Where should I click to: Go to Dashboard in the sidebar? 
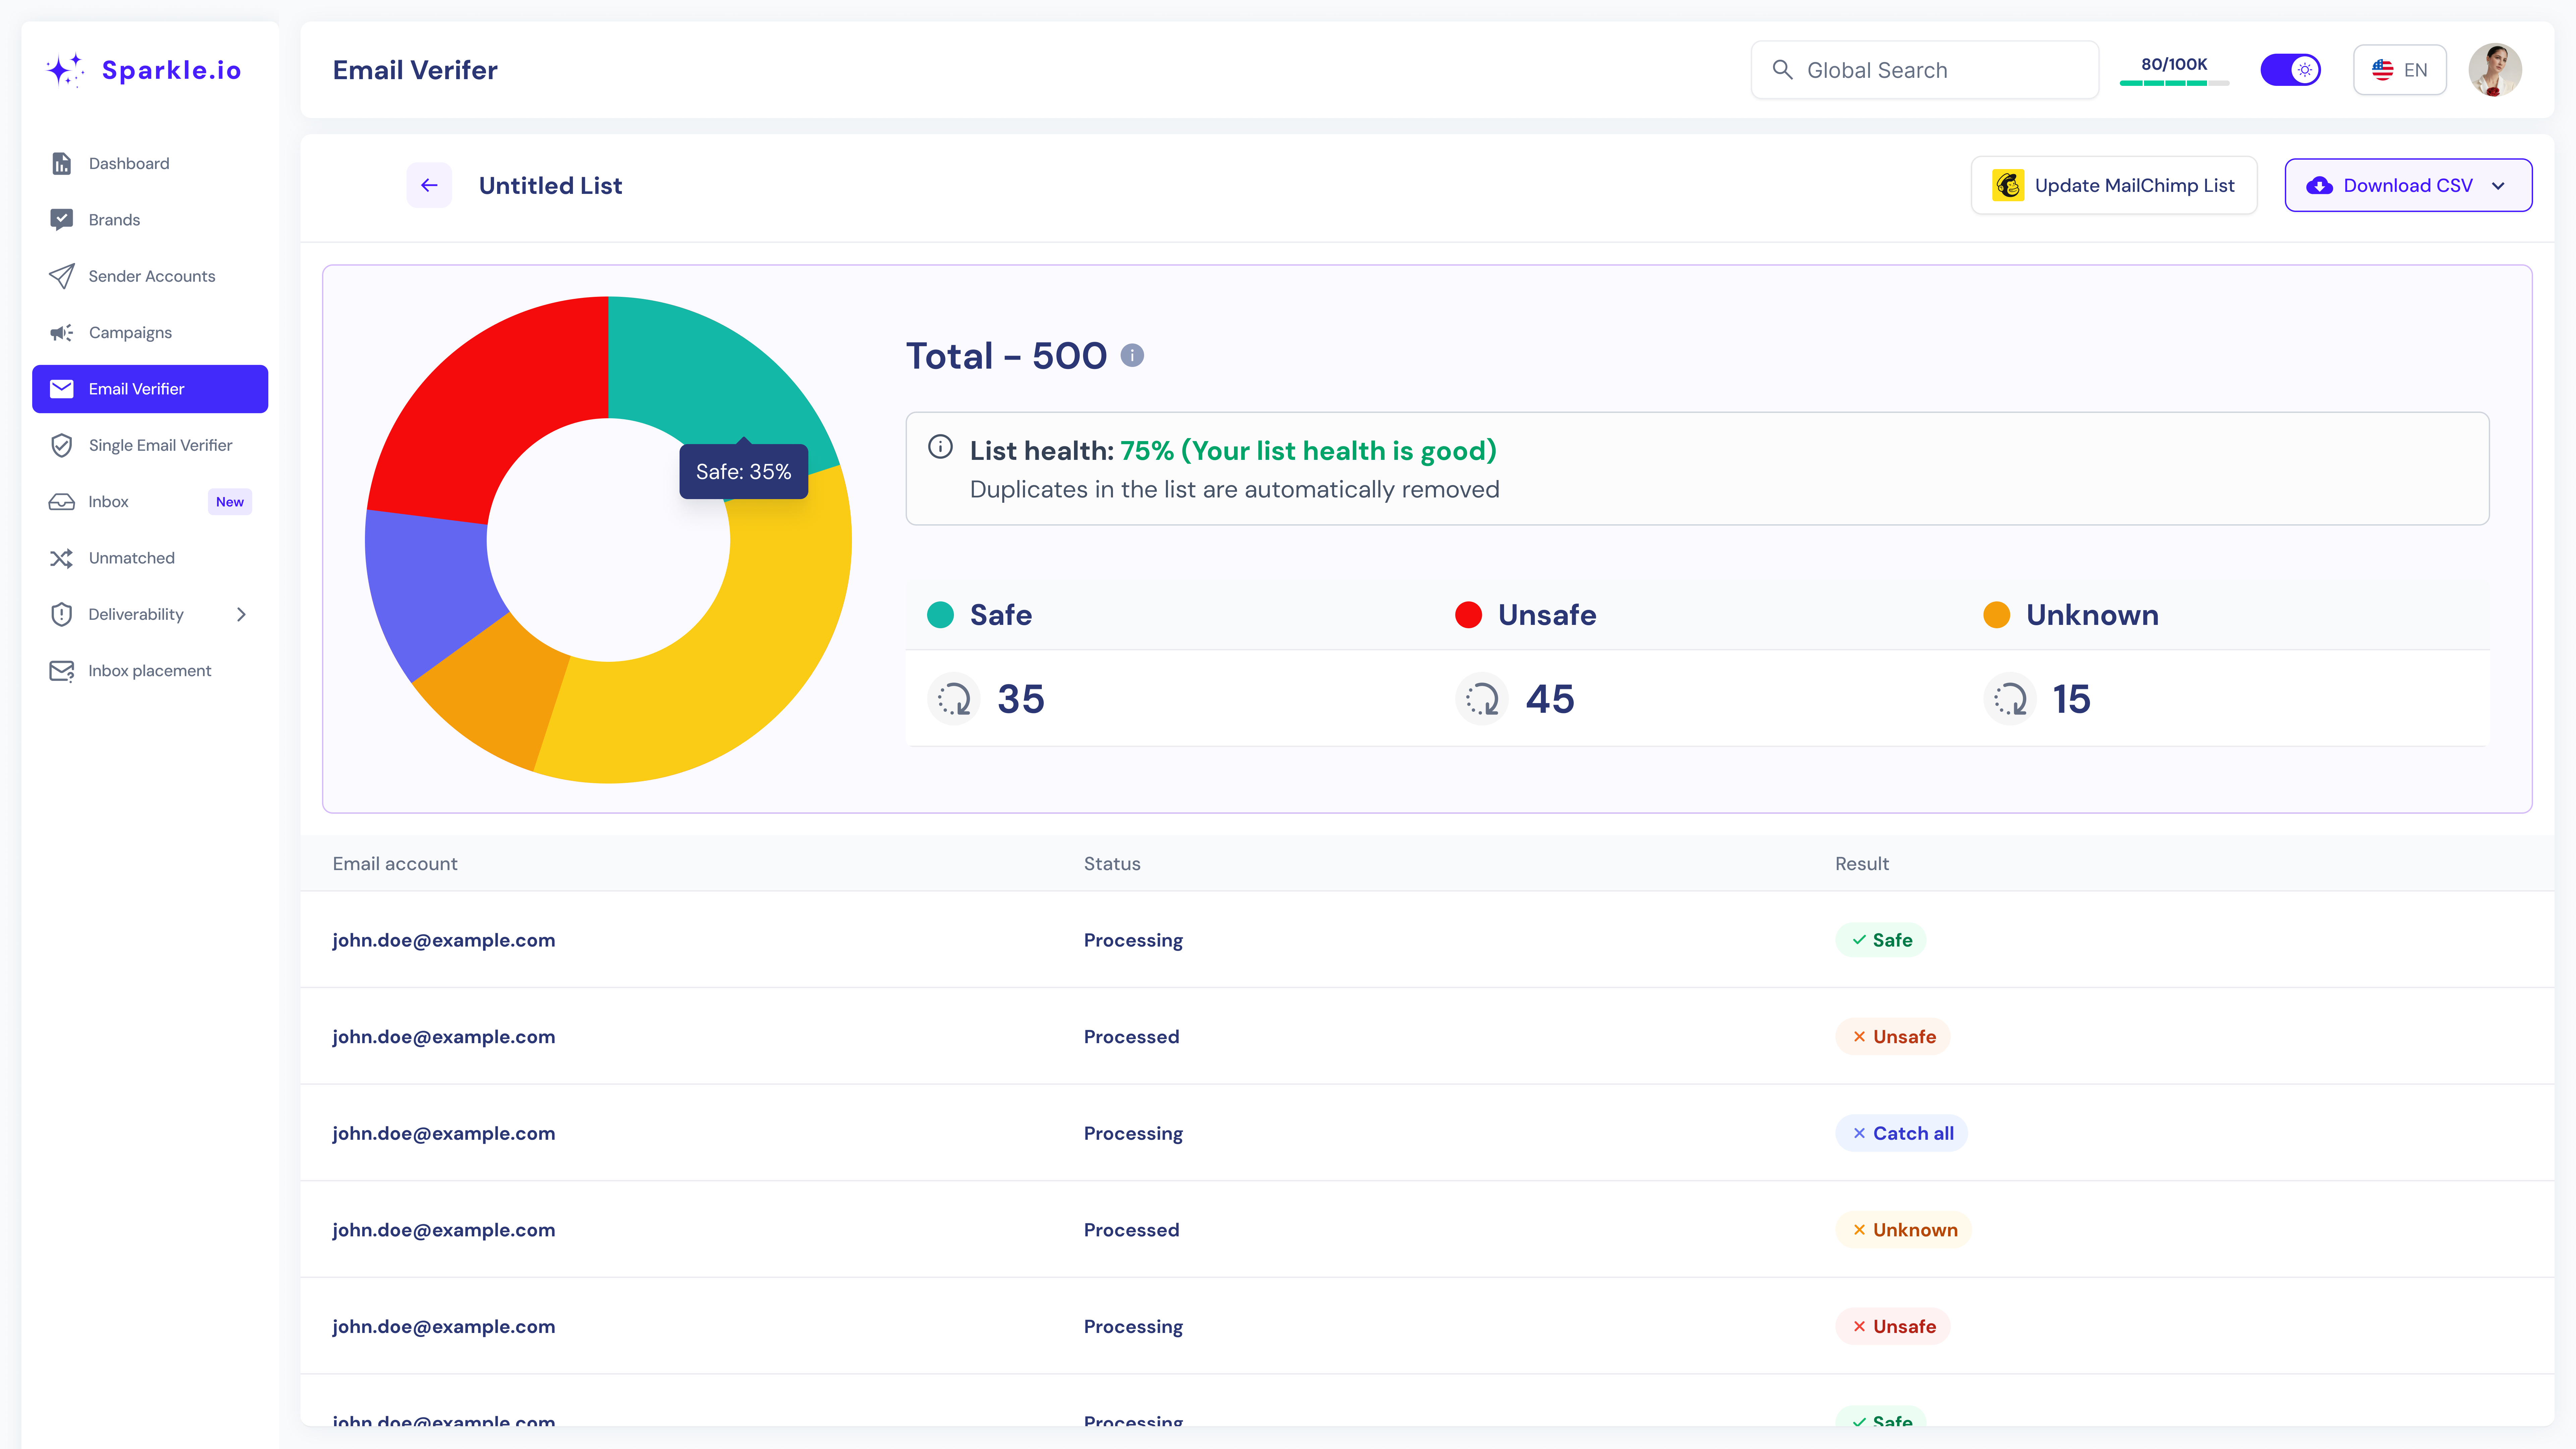(x=129, y=163)
